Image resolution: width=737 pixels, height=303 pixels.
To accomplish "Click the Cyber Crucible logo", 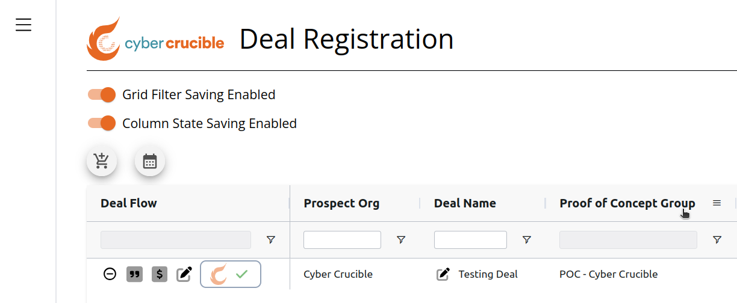I will click(x=155, y=39).
